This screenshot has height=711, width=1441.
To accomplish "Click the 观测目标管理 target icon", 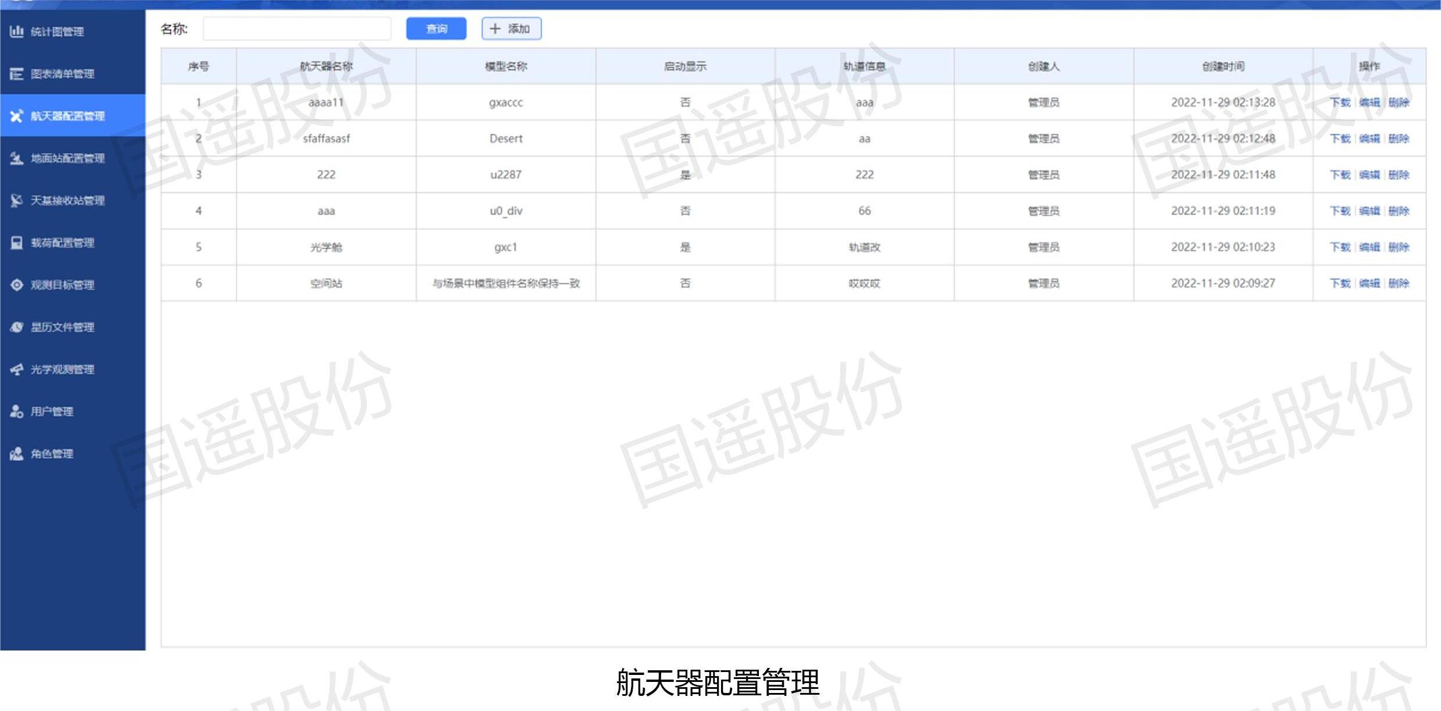I will (16, 285).
